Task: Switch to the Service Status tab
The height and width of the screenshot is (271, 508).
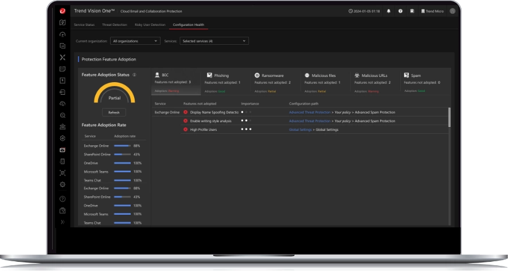Action: (84, 25)
